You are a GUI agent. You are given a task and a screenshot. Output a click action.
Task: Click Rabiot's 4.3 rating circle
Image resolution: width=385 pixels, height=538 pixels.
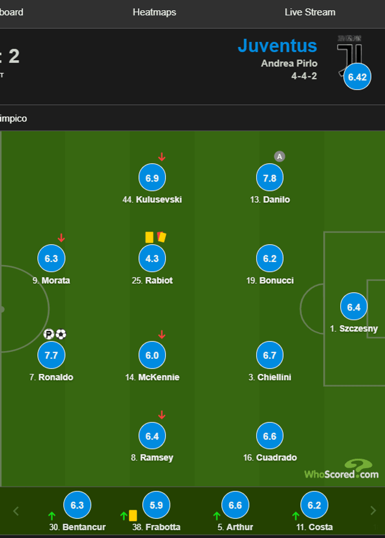152,259
